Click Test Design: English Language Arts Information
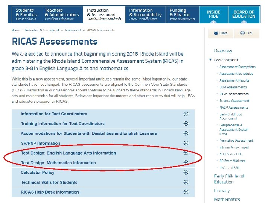This screenshot has height=203, width=271. [69, 153]
